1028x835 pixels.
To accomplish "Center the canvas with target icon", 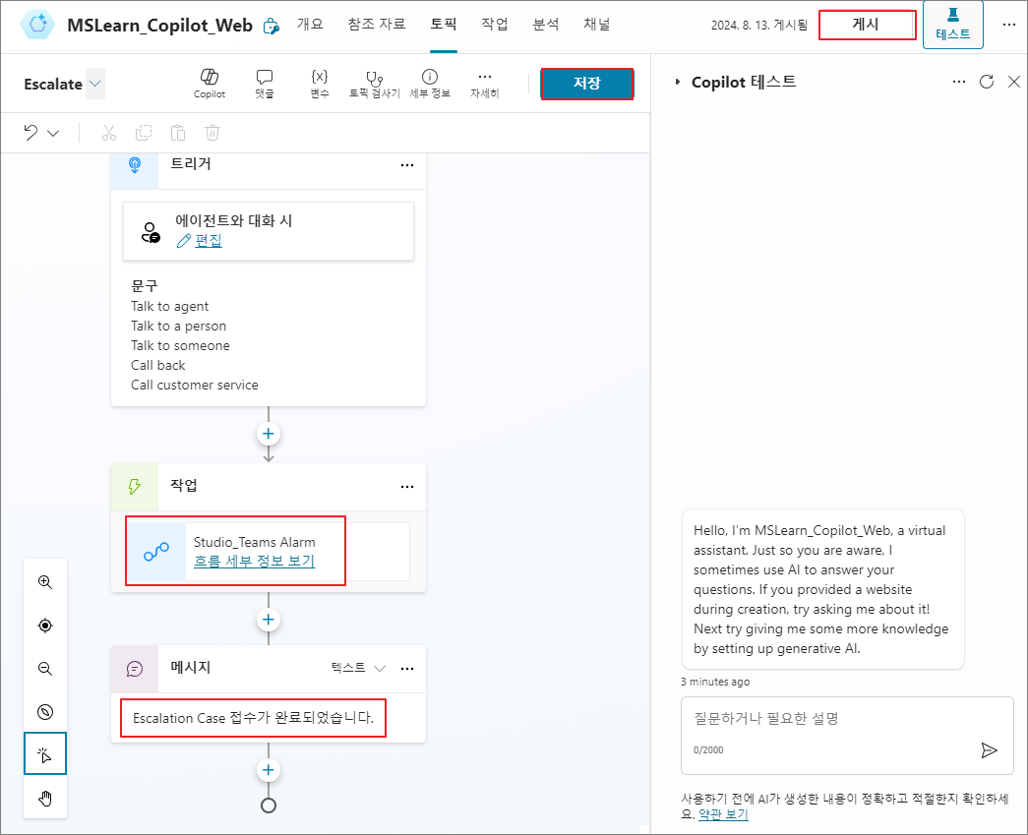I will (45, 626).
